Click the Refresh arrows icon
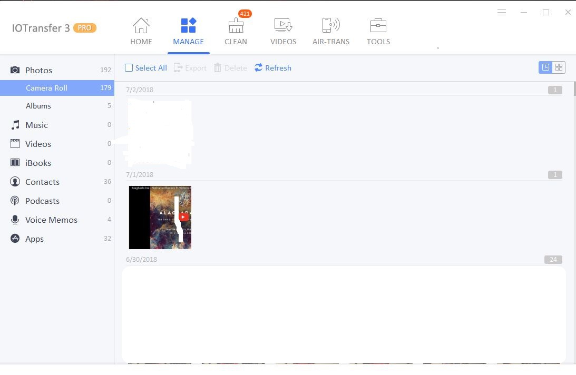The width and height of the screenshot is (576, 375). [258, 68]
